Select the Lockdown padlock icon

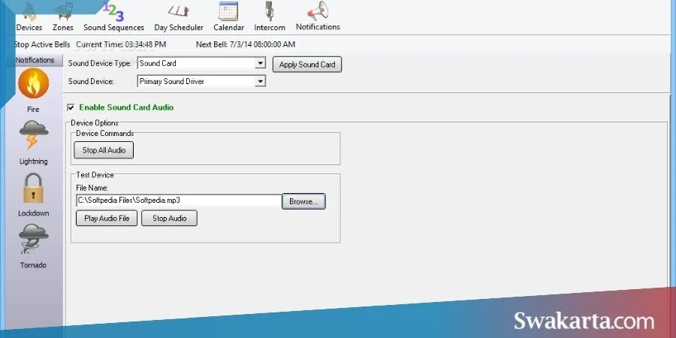pos(33,188)
